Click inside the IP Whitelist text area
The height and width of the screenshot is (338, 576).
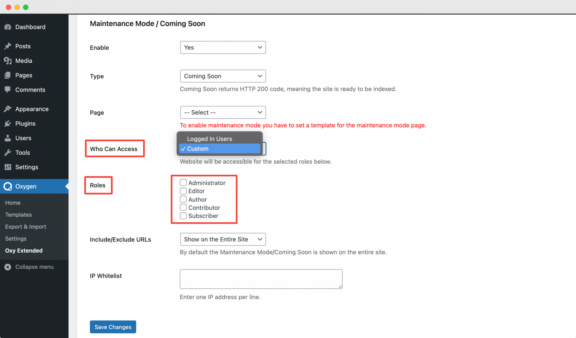[x=261, y=279]
